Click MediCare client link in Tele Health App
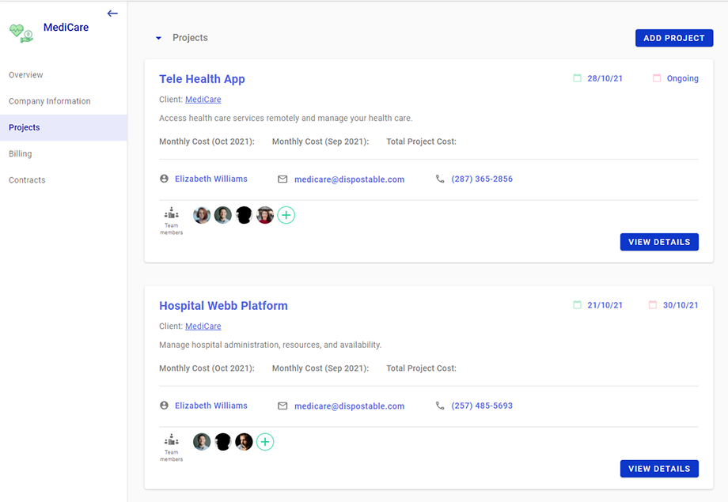Image resolution: width=728 pixels, height=502 pixels. coord(203,100)
